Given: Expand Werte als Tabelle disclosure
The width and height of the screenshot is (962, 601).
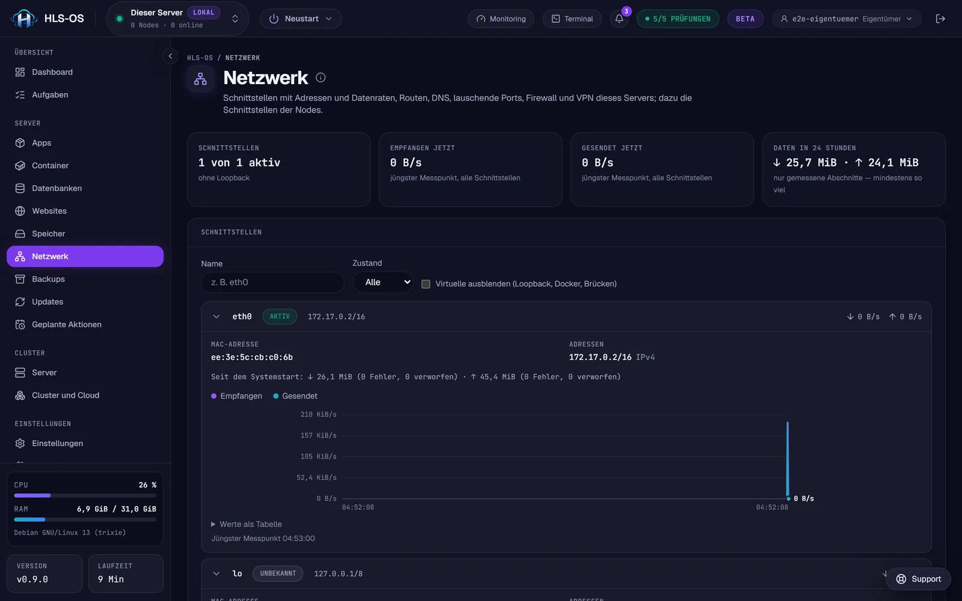Looking at the screenshot, I should click(x=247, y=524).
